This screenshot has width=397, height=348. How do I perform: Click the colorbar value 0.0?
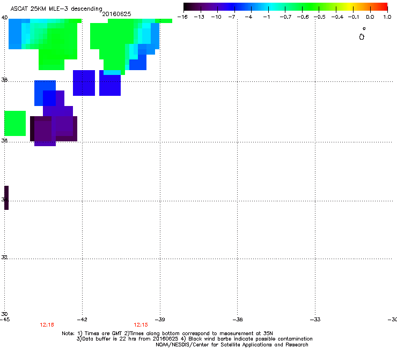tap(370, 17)
